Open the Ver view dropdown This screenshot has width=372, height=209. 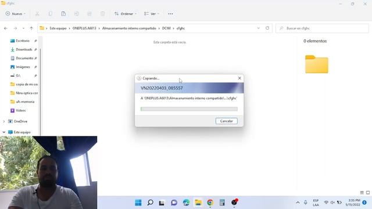pos(152,14)
